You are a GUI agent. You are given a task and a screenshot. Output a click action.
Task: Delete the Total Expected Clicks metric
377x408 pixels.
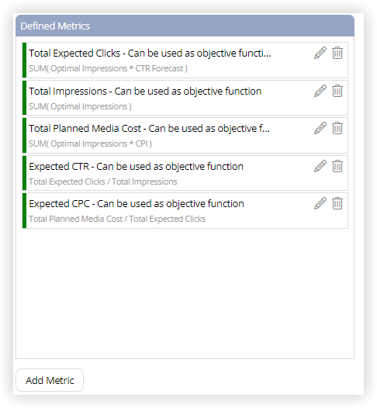click(x=337, y=53)
